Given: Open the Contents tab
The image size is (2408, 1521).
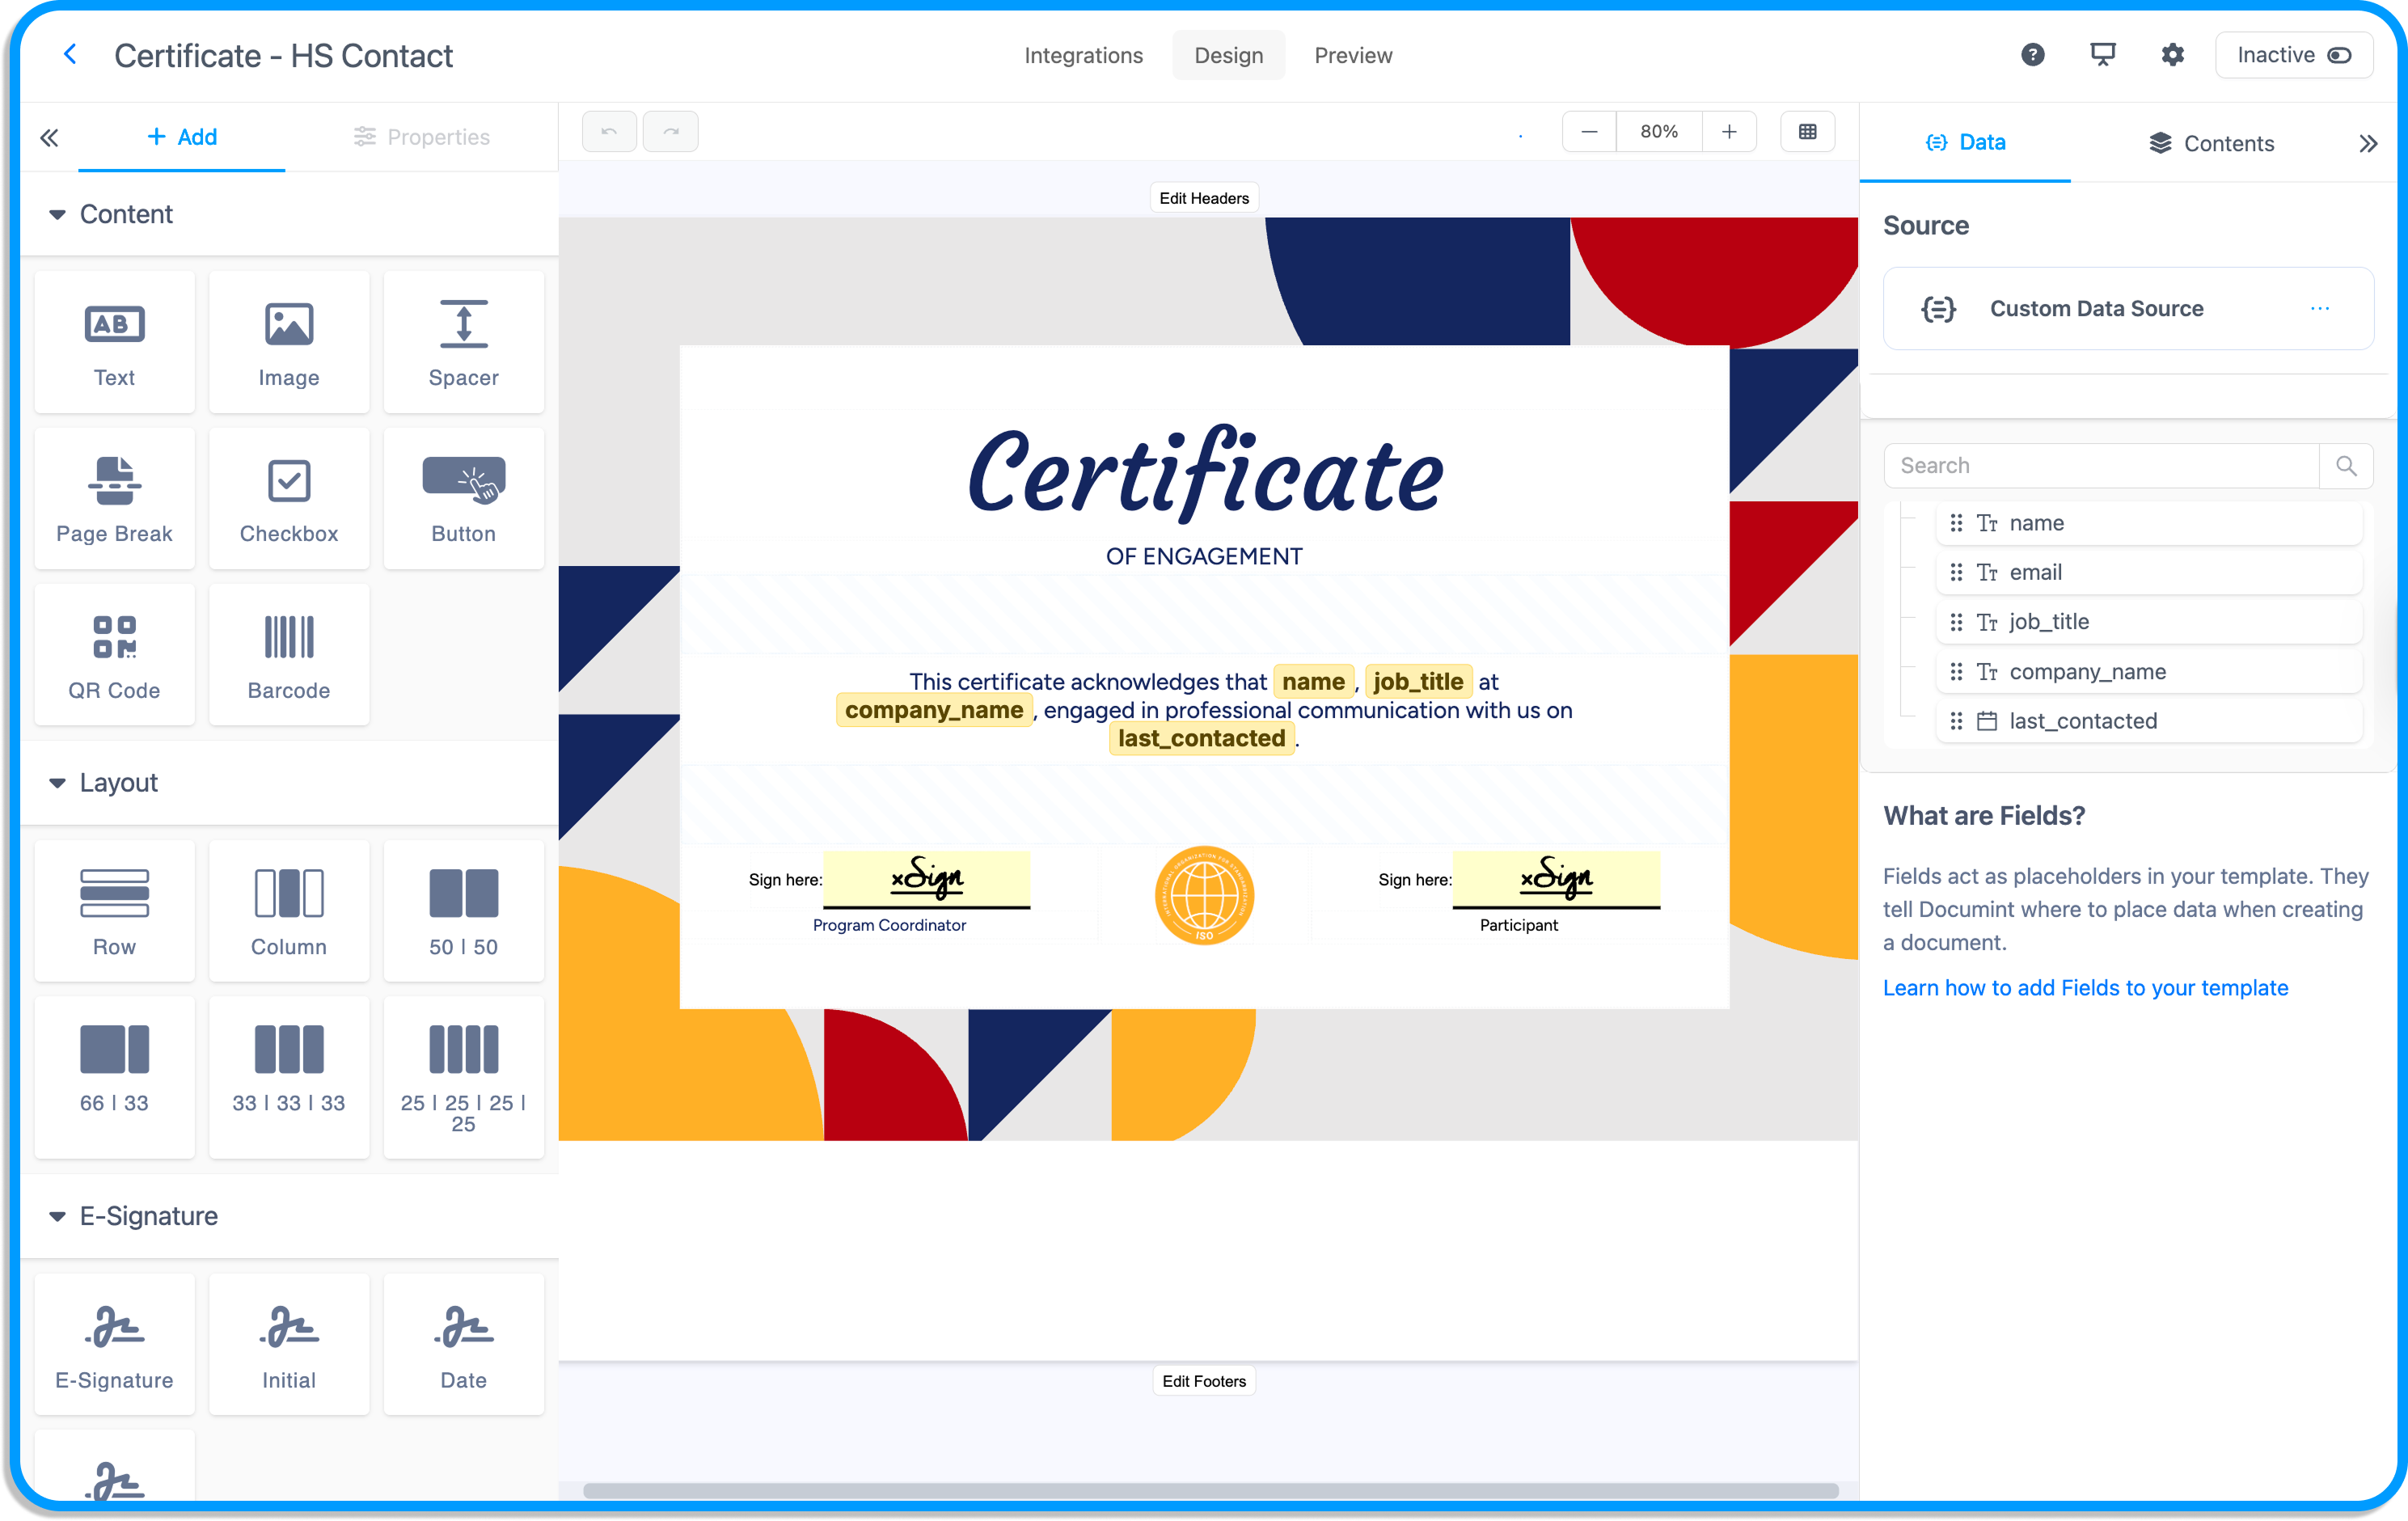Looking at the screenshot, I should pyautogui.click(x=2211, y=143).
